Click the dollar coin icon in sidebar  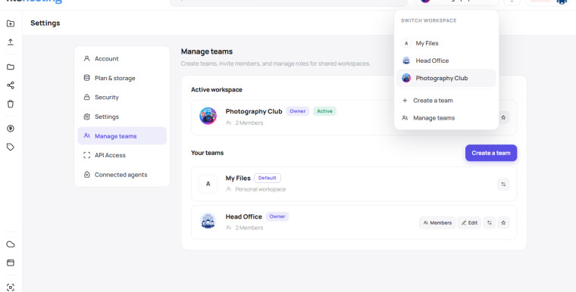[x=11, y=129]
